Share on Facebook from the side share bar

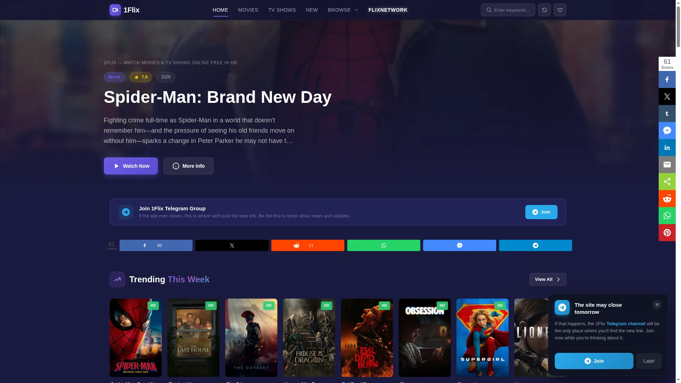(667, 79)
